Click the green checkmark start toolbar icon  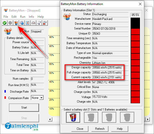click(5, 23)
